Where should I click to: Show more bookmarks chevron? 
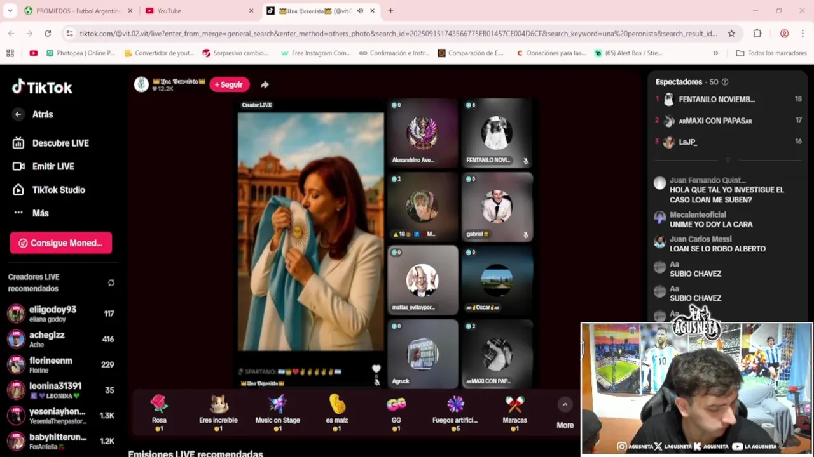[715, 53]
